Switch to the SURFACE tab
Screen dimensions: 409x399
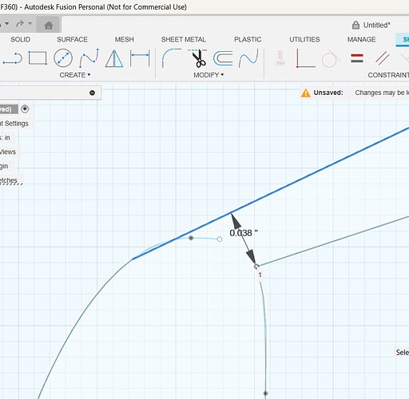click(72, 39)
